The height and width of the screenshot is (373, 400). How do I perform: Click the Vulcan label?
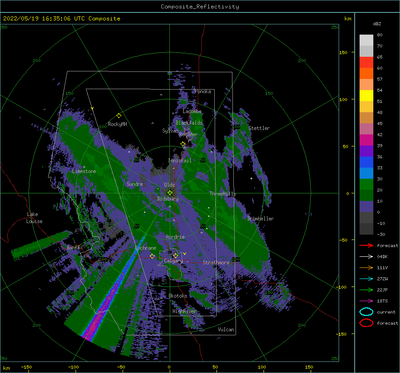click(226, 330)
